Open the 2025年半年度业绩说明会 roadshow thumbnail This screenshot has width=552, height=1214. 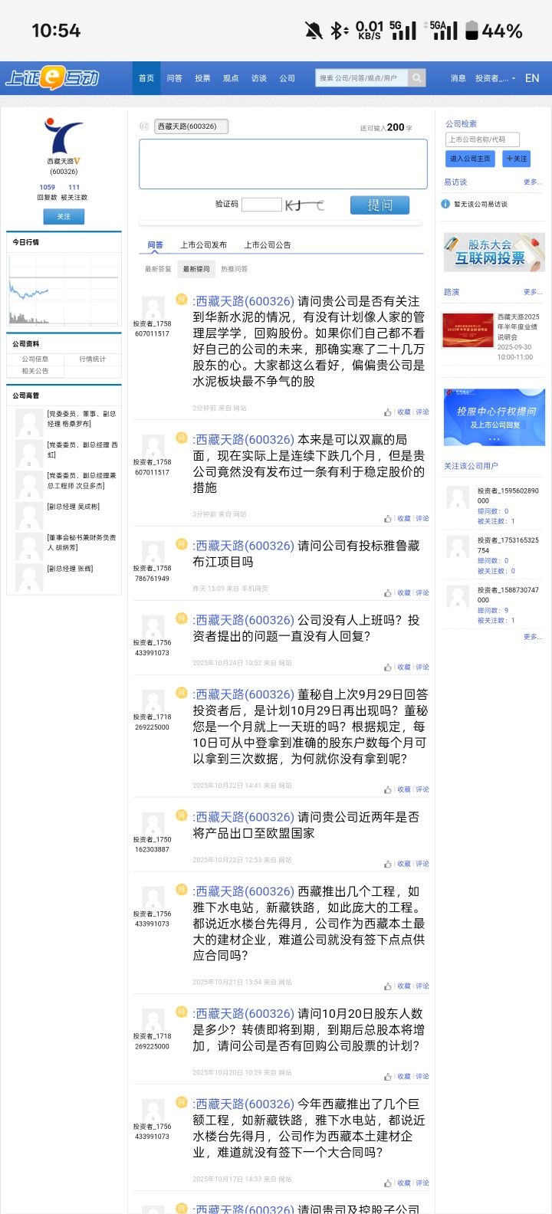(468, 330)
